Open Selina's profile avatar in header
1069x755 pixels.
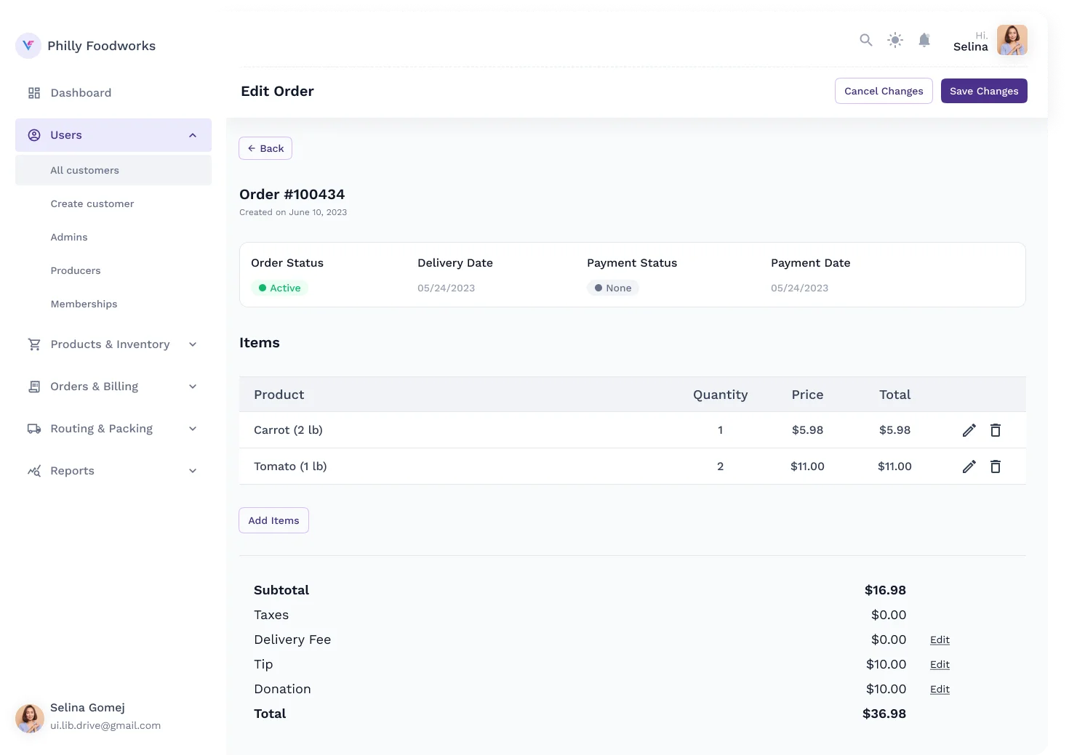(1012, 40)
